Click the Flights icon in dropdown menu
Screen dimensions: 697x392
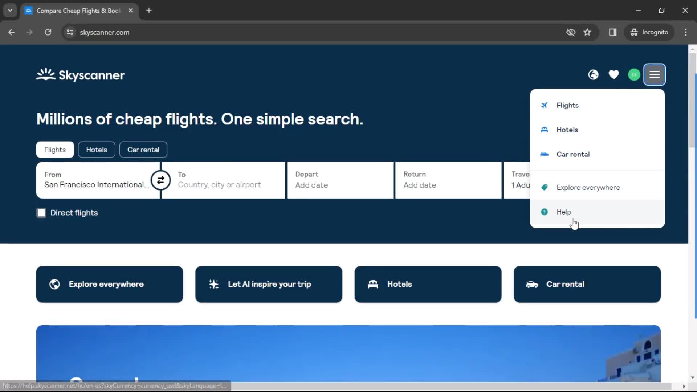[544, 105]
